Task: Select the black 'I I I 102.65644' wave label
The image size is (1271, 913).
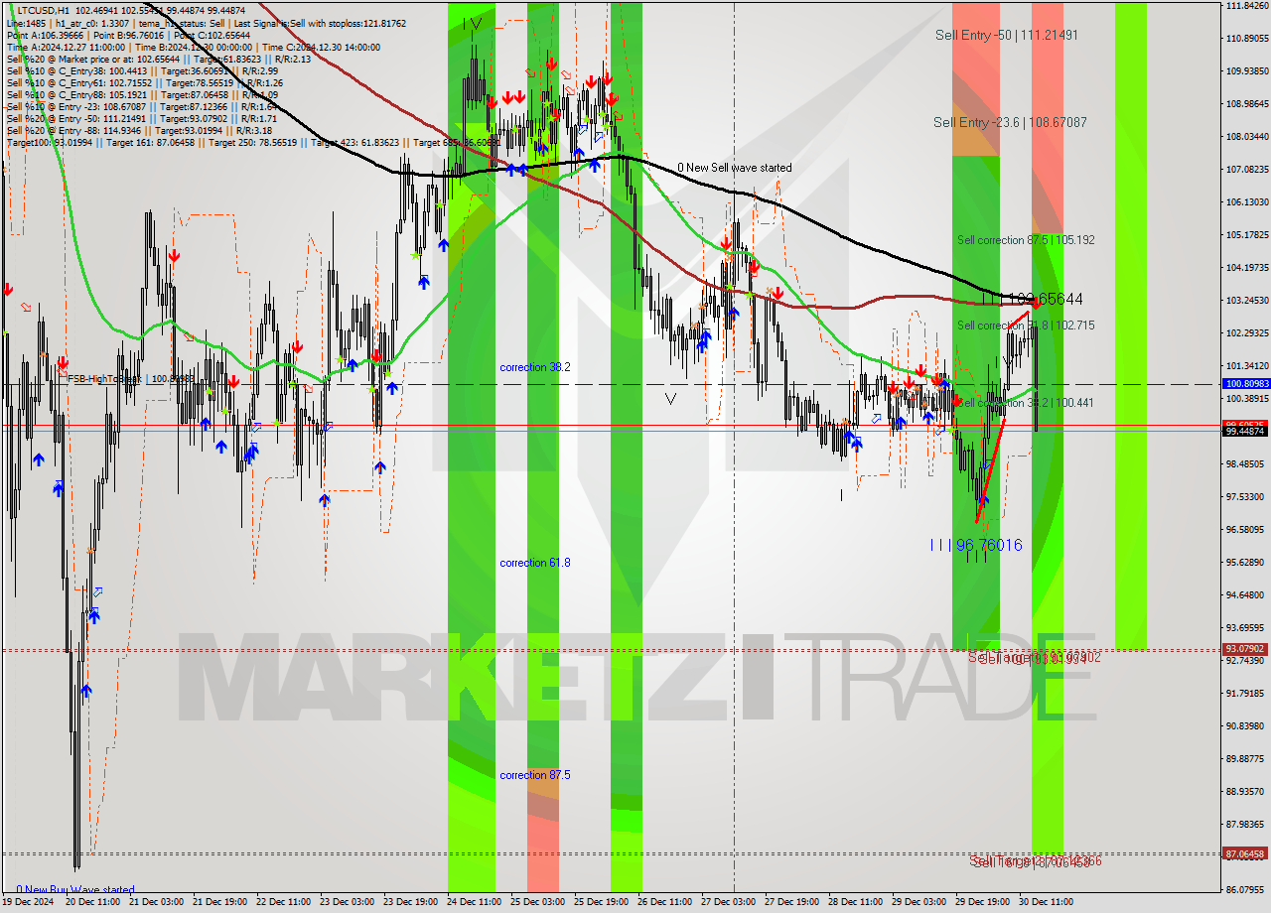Action: [1032, 299]
